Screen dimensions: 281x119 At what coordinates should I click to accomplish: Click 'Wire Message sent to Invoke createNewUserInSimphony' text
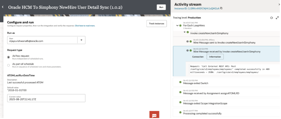[x=224, y=43]
